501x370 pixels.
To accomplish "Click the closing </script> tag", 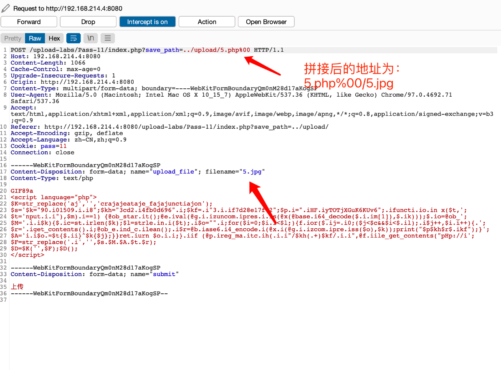I will pyautogui.click(x=28, y=255).
